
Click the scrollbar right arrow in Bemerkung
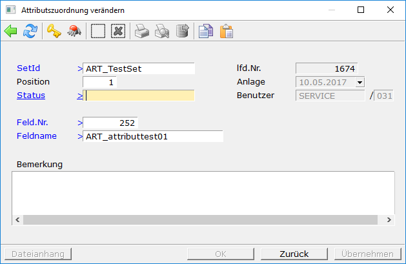click(389, 220)
